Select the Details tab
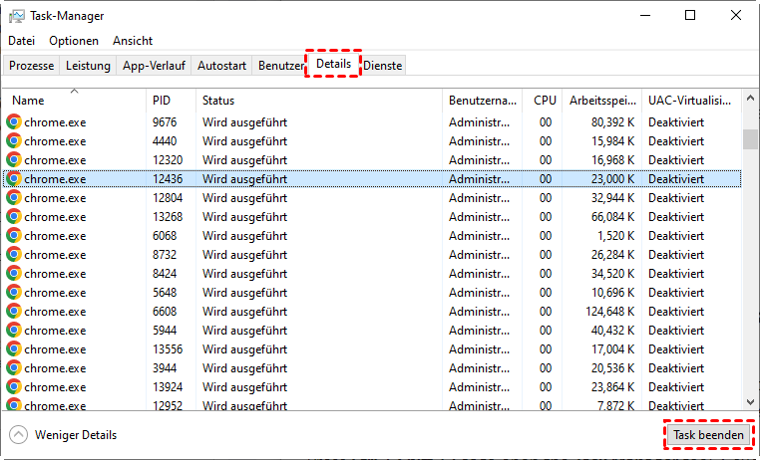This screenshot has height=460, width=760. pyautogui.click(x=333, y=64)
